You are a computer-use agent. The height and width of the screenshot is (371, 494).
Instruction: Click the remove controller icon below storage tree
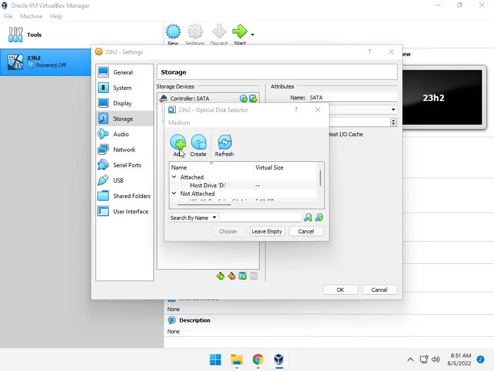pyautogui.click(x=232, y=276)
